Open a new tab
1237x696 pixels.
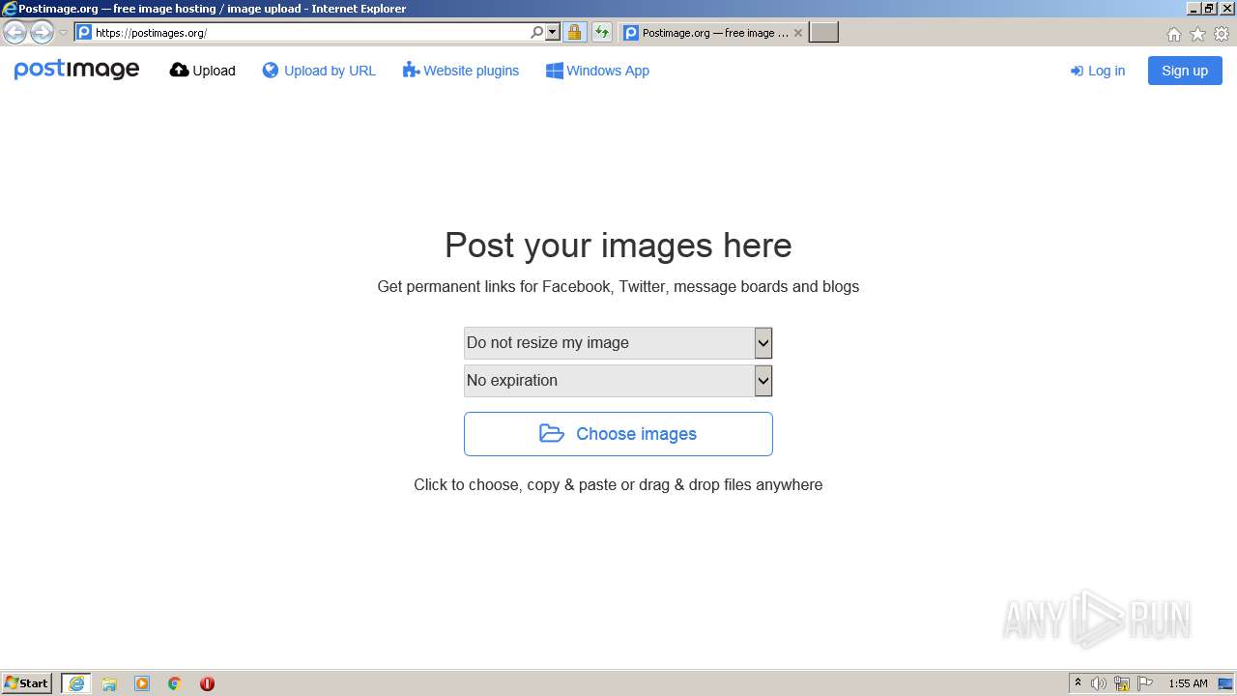[x=823, y=33]
